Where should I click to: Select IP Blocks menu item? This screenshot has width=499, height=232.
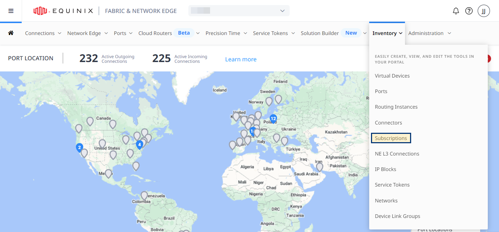385,169
